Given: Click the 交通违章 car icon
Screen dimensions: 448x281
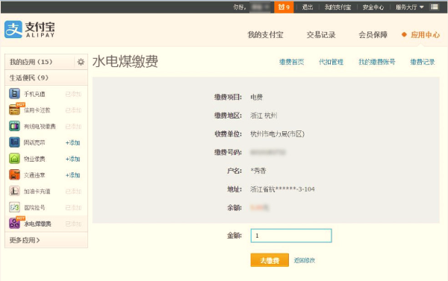Looking at the screenshot, I should 14,175.
